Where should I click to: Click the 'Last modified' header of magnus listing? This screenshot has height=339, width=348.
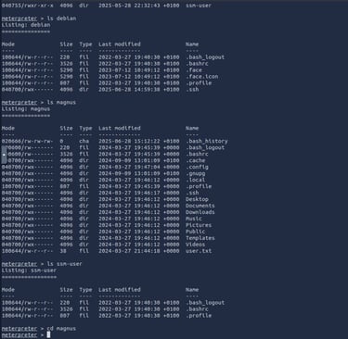coord(120,128)
